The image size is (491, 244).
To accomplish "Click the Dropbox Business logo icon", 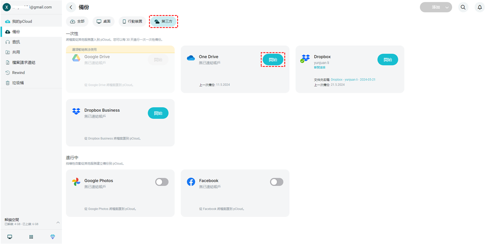I will (x=76, y=111).
